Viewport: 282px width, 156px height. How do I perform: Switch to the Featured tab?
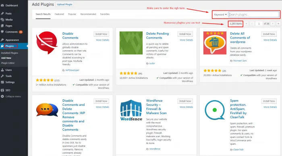59,14
